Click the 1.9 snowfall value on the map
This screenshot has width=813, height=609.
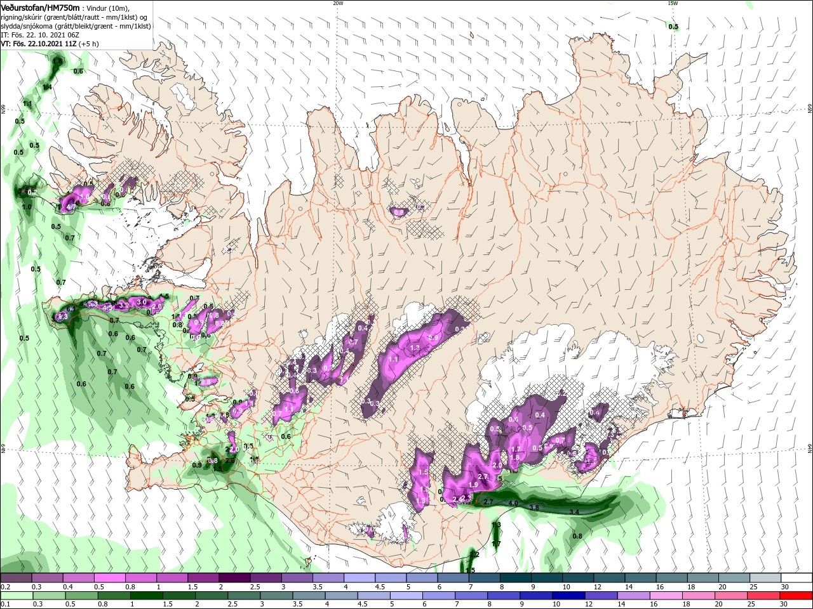[473, 485]
